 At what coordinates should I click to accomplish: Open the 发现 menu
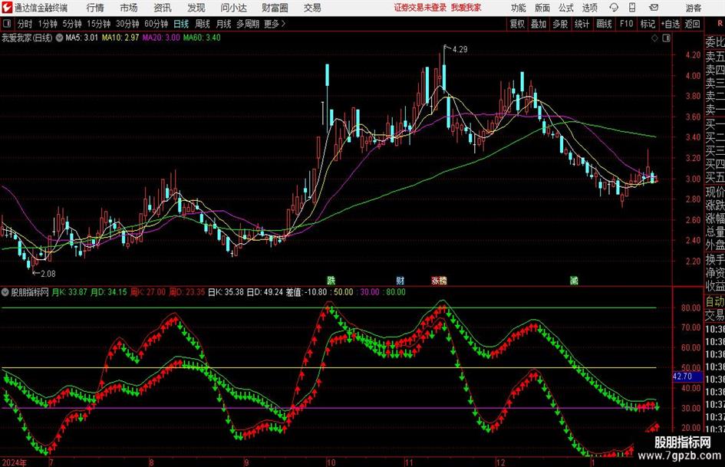pyautogui.click(x=196, y=8)
